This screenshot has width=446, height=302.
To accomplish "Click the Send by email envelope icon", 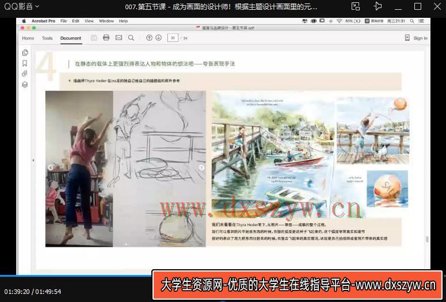I will point(119,37).
